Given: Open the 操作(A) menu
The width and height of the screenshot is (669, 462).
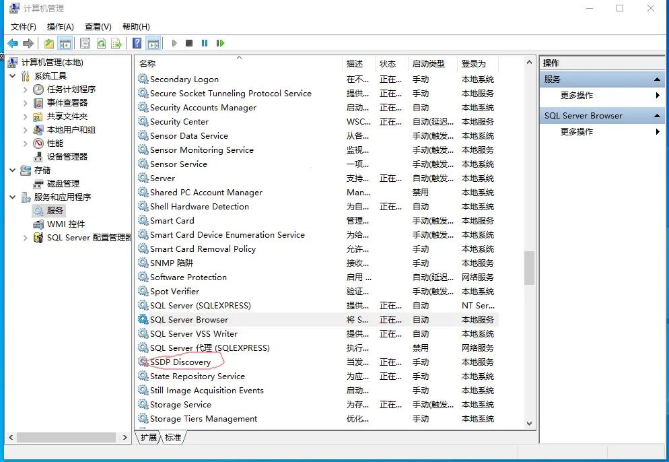Looking at the screenshot, I should point(60,26).
